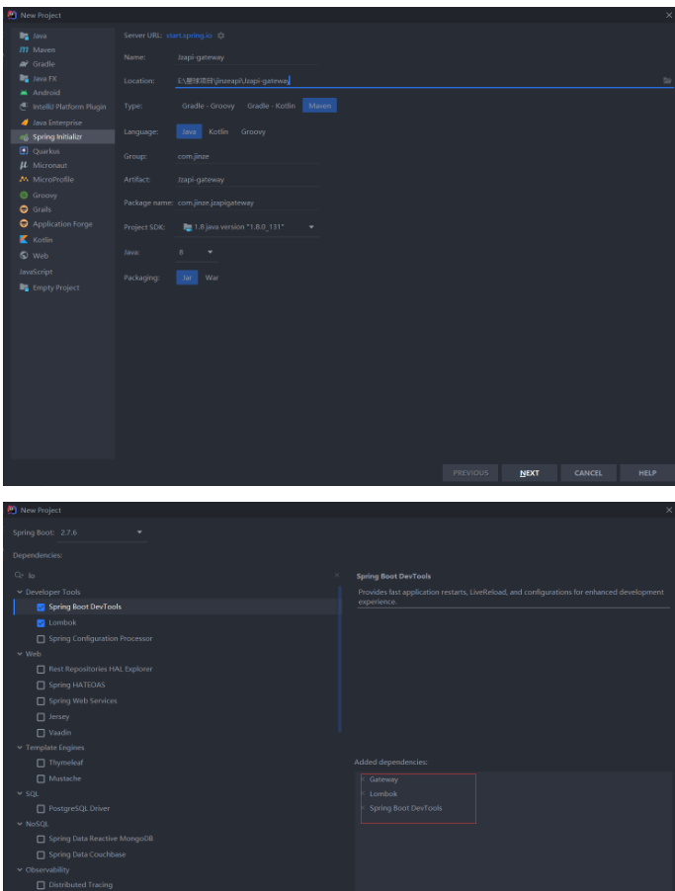Select the Android icon
Screen dimensions: 675x891
coord(24,93)
